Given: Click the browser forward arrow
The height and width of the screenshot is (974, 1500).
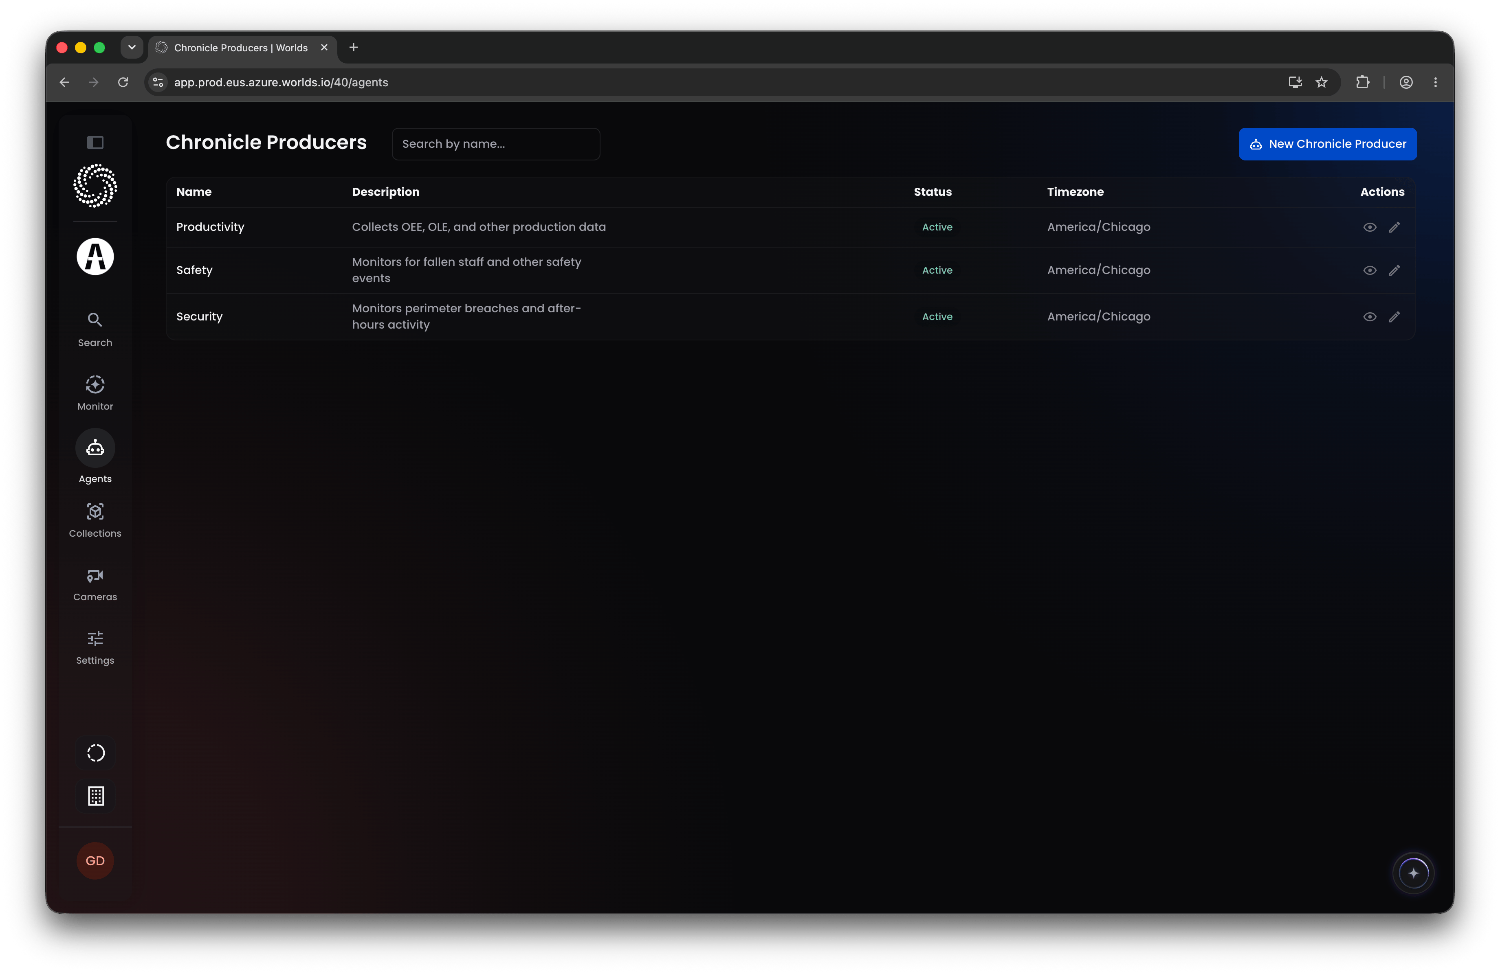Looking at the screenshot, I should pos(93,83).
